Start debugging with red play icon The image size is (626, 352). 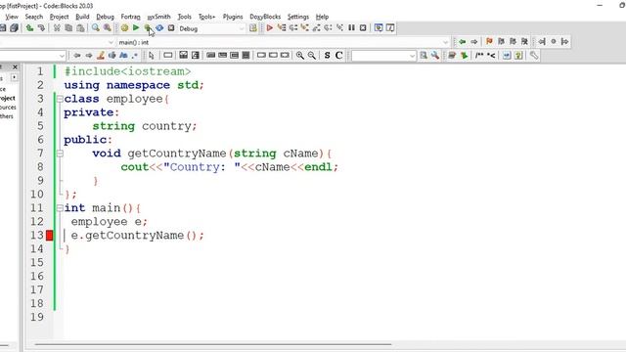click(x=270, y=28)
